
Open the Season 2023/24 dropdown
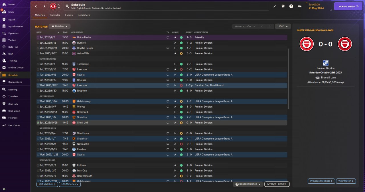point(245,26)
